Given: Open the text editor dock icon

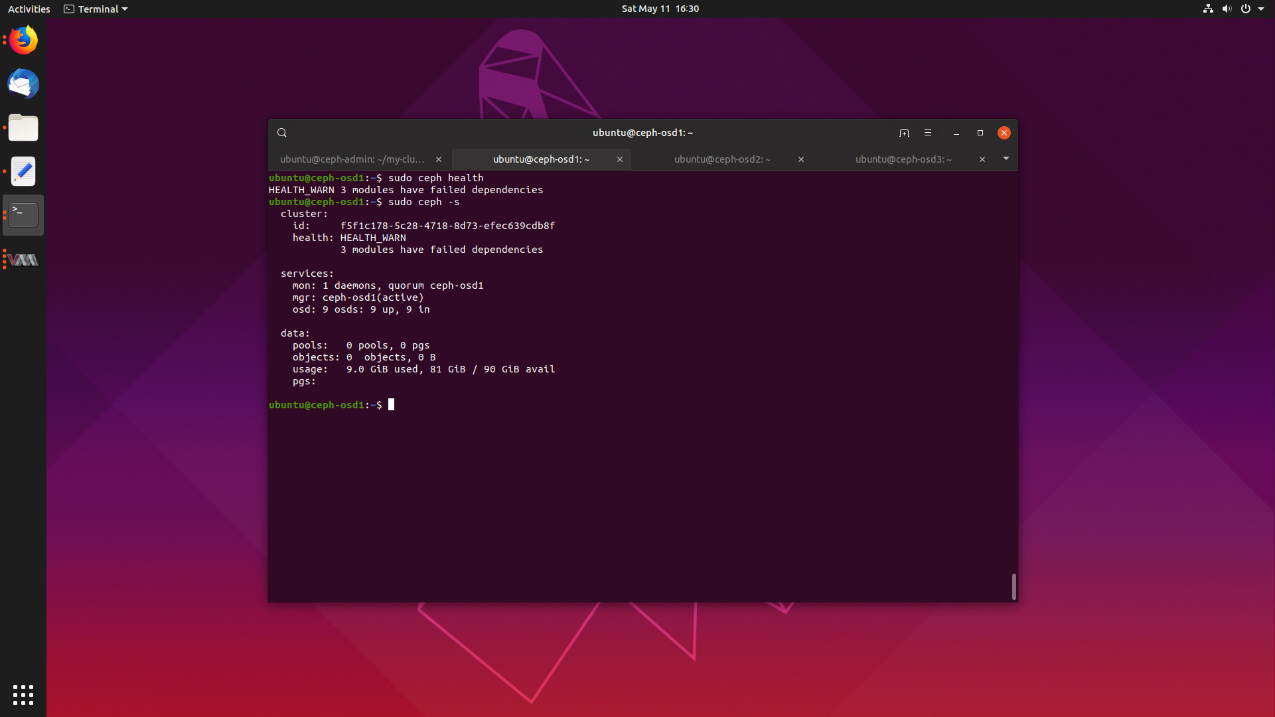Looking at the screenshot, I should click(23, 172).
